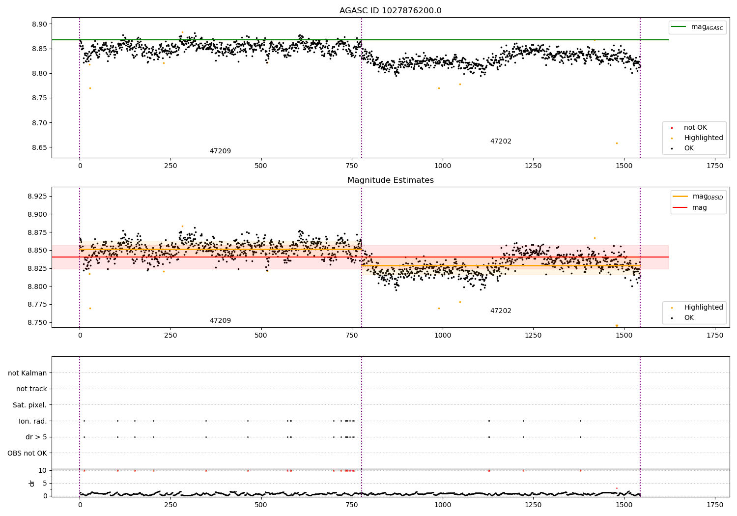This screenshot has height=516, width=737.
Task: Click the red mag horizontal line in the Magnitude Estimates plot
Action: [x=360, y=257]
